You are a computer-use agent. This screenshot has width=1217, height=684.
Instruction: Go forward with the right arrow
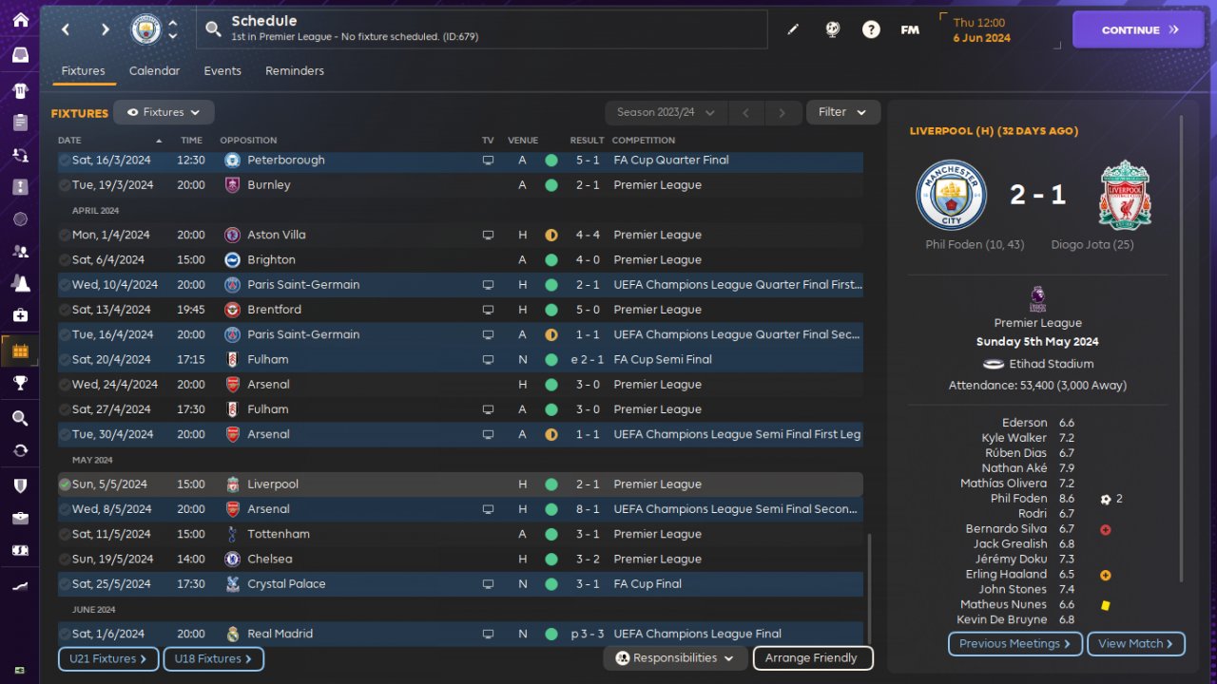click(105, 29)
